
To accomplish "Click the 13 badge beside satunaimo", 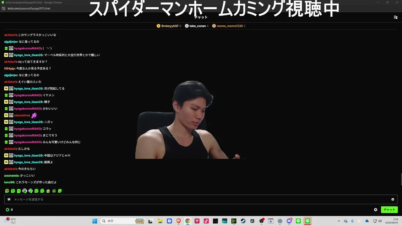I will tap(6, 115).
